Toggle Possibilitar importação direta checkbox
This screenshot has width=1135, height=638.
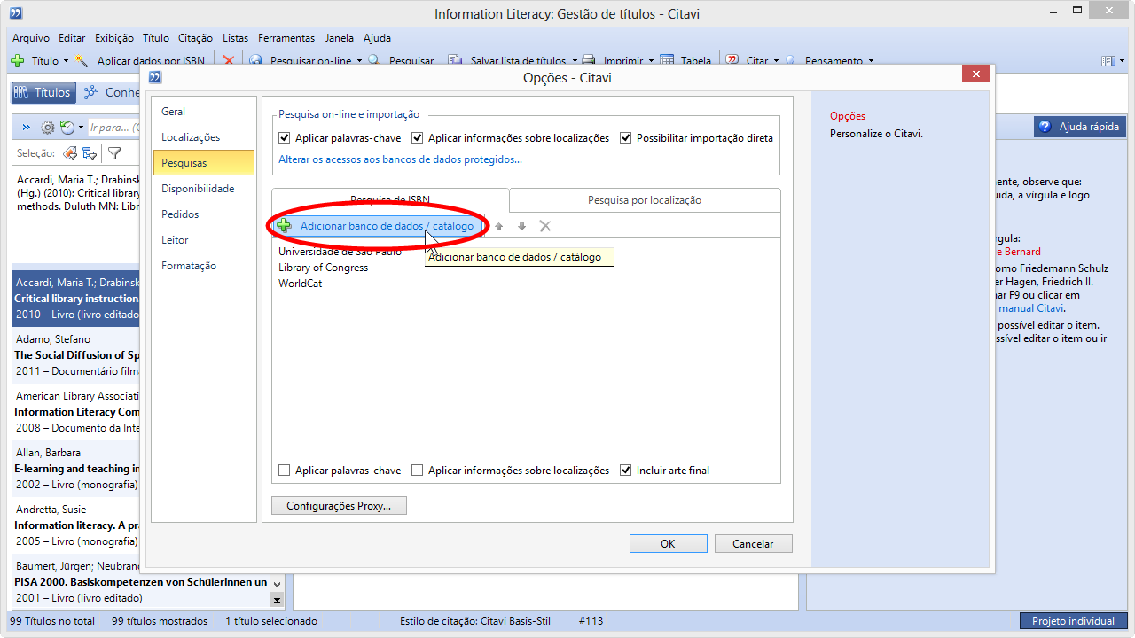pos(626,138)
